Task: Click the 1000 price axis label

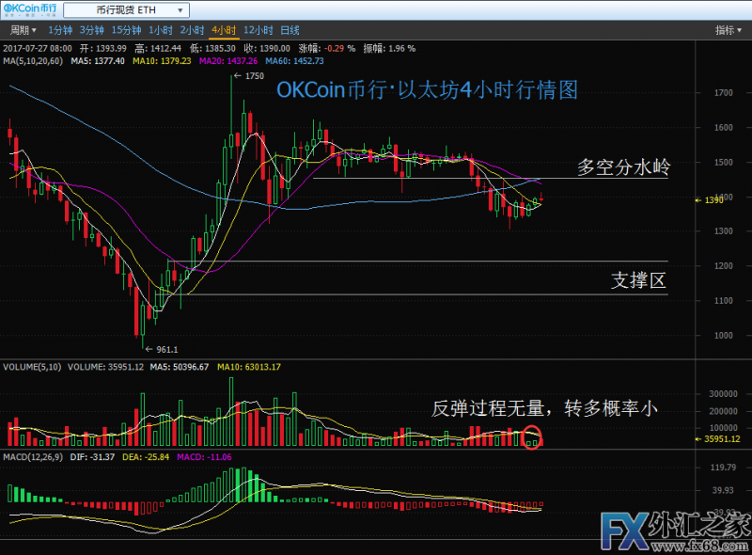Action: click(x=723, y=336)
